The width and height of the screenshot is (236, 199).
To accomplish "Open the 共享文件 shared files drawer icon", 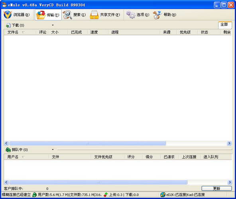I will [94, 15].
